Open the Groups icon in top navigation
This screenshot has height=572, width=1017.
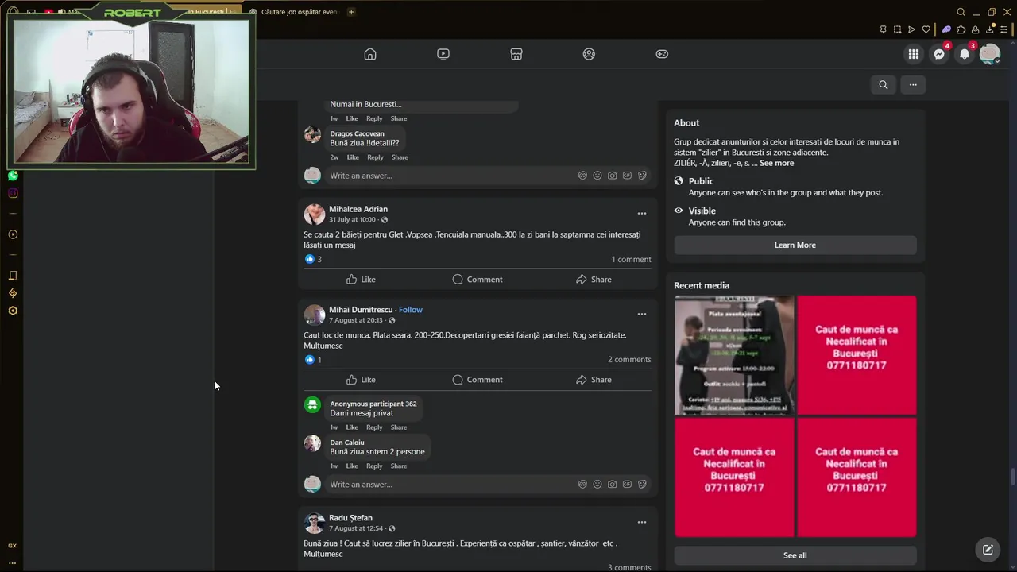(x=589, y=54)
